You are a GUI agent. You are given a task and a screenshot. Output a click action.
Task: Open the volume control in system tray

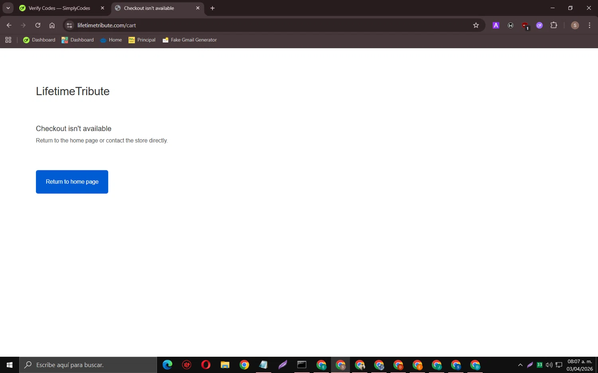(x=549, y=365)
